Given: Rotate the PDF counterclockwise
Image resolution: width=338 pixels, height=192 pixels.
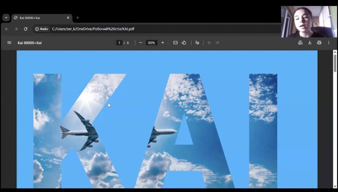Looking at the screenshot, I should pyautogui.click(x=184, y=43).
